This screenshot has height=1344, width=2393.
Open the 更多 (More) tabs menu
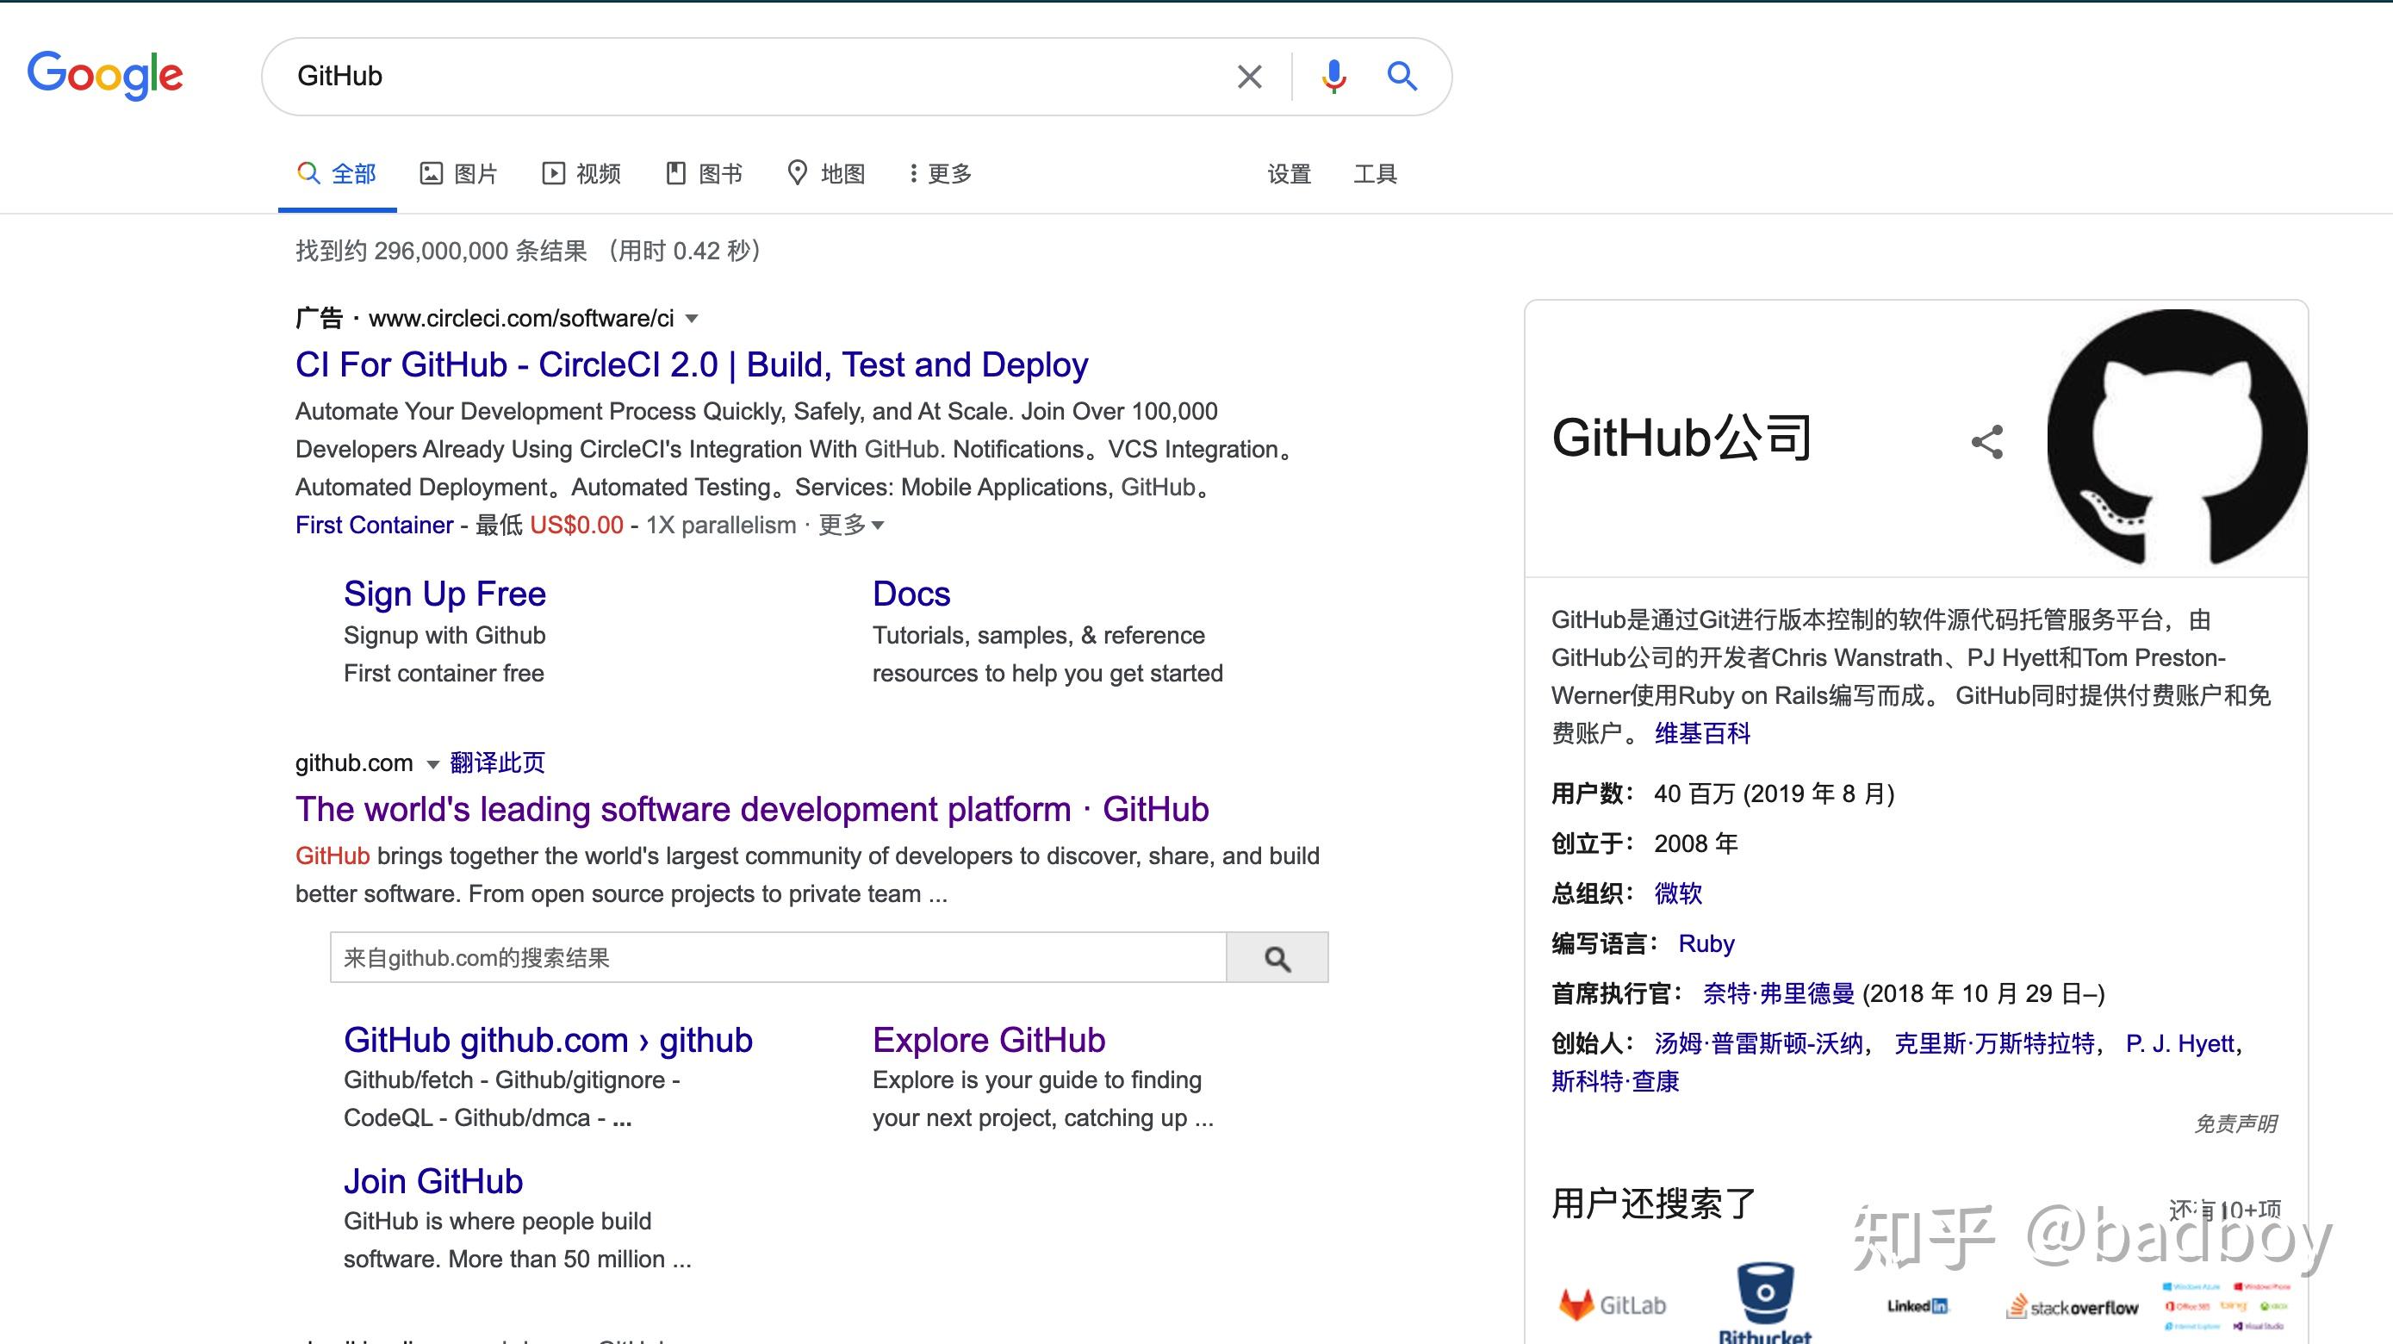point(940,174)
